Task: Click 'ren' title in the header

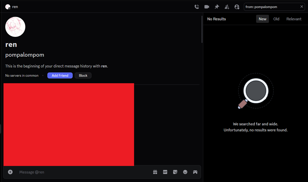Action: (x=15, y=7)
